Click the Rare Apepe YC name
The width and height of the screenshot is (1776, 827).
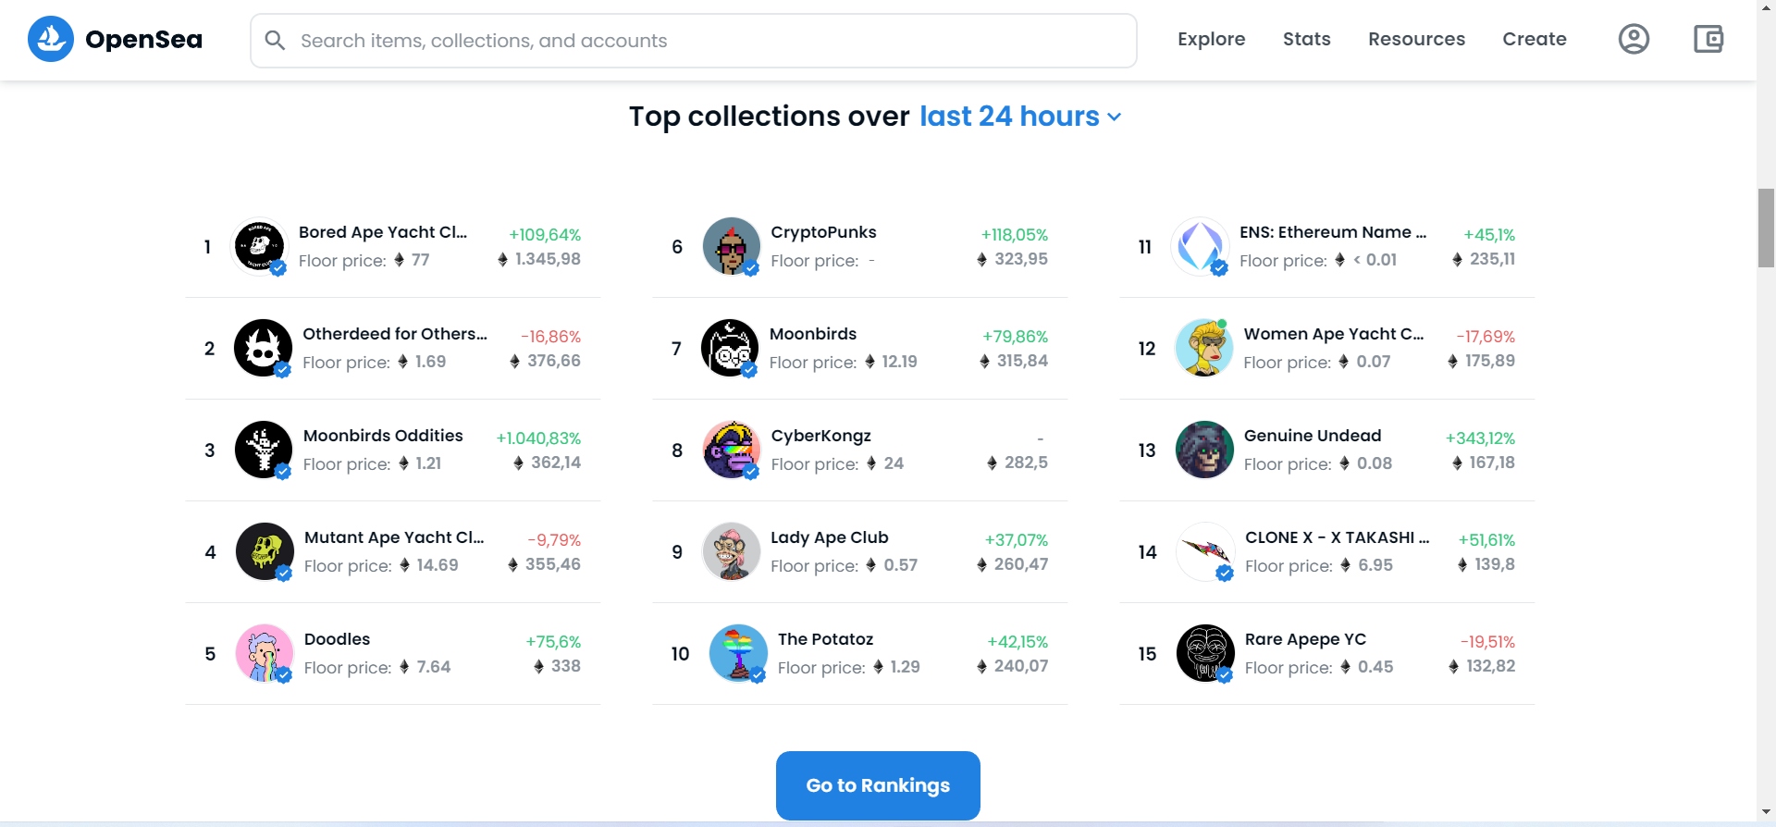[x=1305, y=639]
